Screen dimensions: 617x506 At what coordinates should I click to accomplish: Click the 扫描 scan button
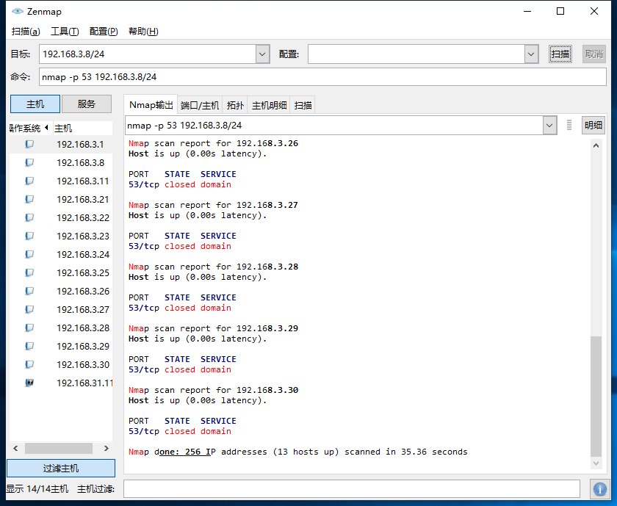[x=560, y=54]
